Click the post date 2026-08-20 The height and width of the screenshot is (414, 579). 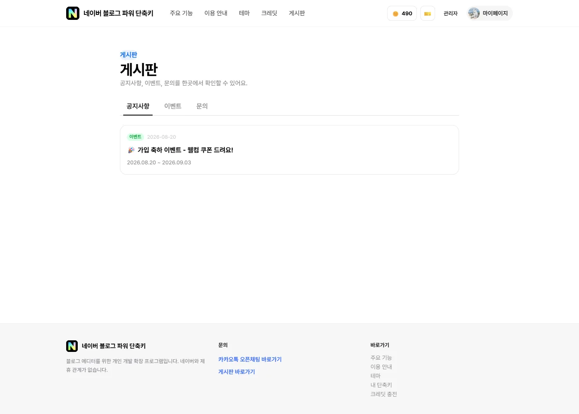click(x=161, y=137)
